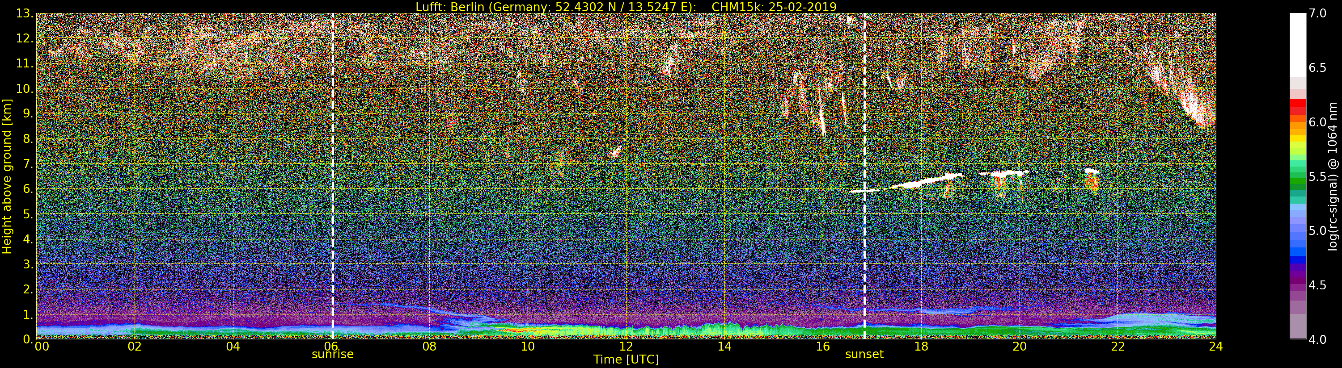The height and width of the screenshot is (368, 1342).
Task: Click colorbar tick value "4.5"
Action: coord(1317,285)
